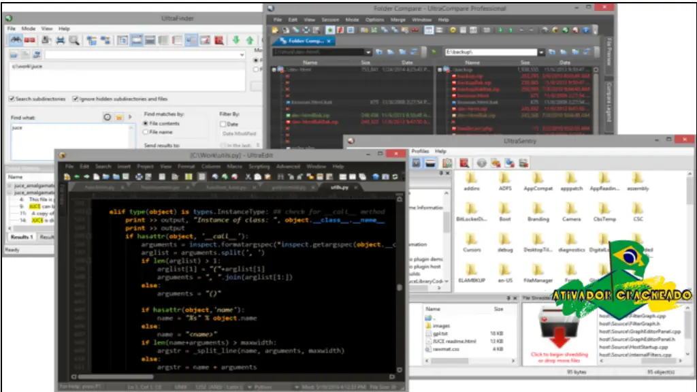Collapse the left root folder in UltraCompare tree
Screen dimensions: 697x392
(x=274, y=70)
